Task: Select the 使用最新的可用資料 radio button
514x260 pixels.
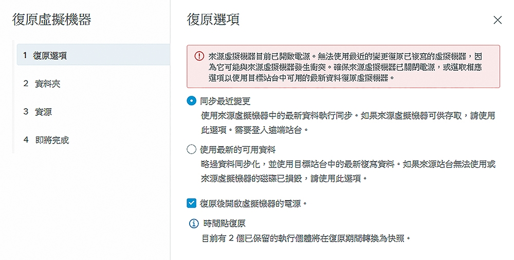Action: 191,149
